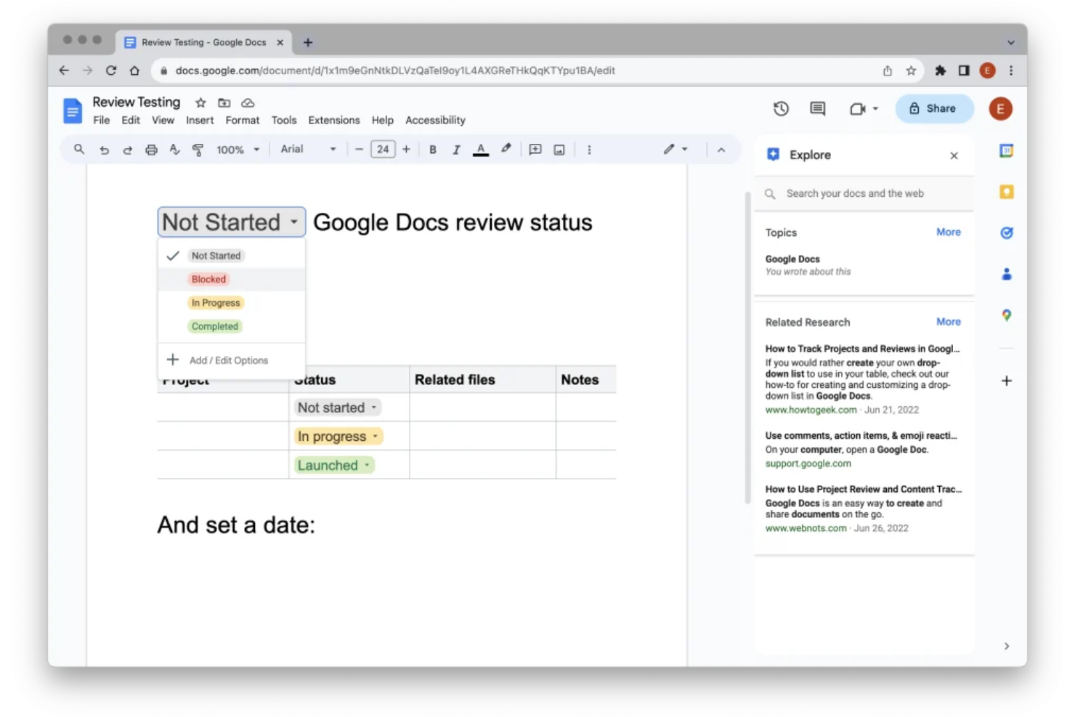The image size is (1075, 717).
Task: Click More next to Topics
Action: [x=949, y=232]
